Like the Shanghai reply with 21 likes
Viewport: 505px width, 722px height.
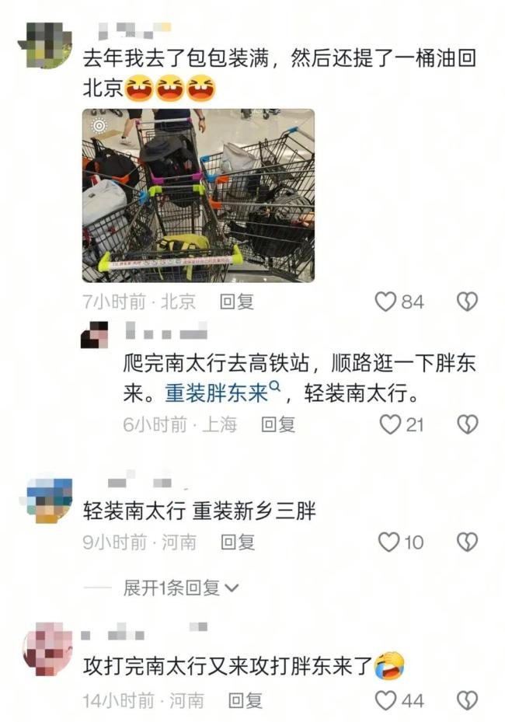tap(390, 424)
